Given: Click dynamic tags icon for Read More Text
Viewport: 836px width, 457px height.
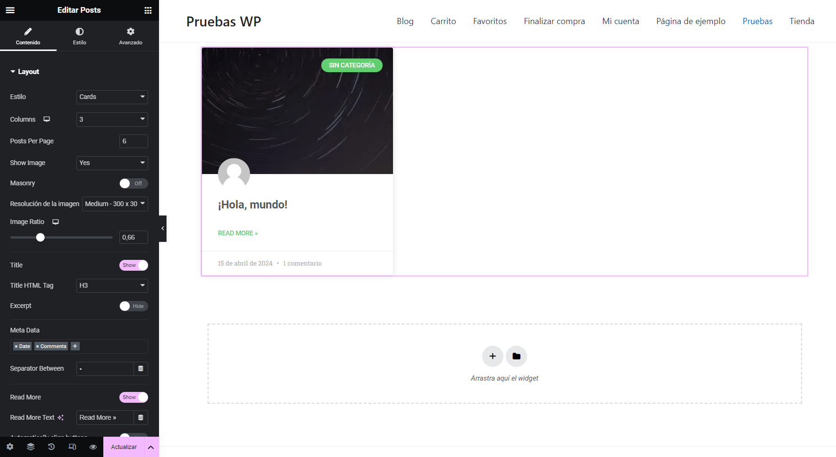Looking at the screenshot, I should pyautogui.click(x=141, y=417).
